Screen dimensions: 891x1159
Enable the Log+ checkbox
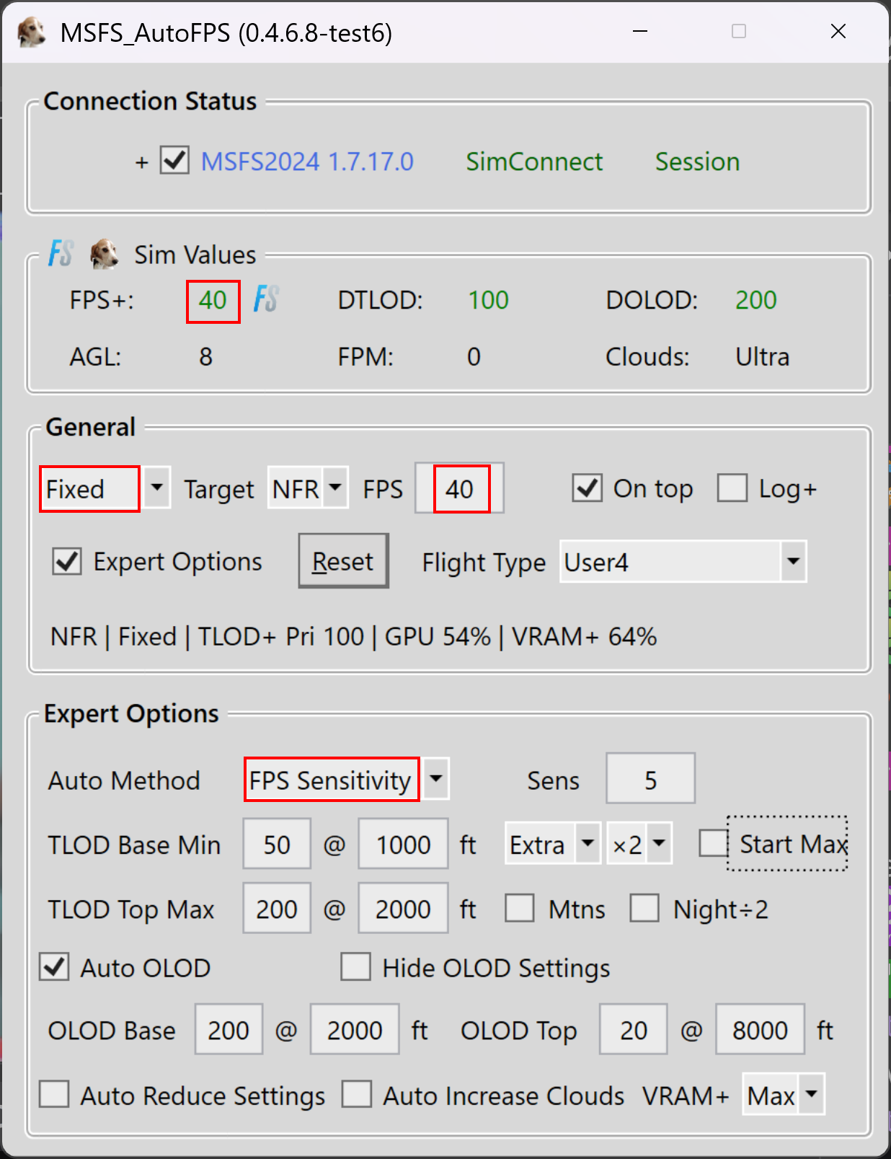[x=732, y=488]
